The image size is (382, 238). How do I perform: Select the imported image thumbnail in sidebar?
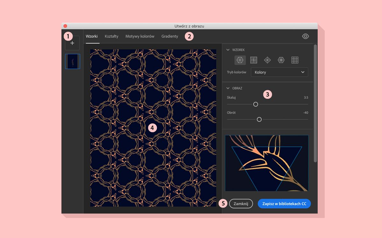tap(73, 61)
